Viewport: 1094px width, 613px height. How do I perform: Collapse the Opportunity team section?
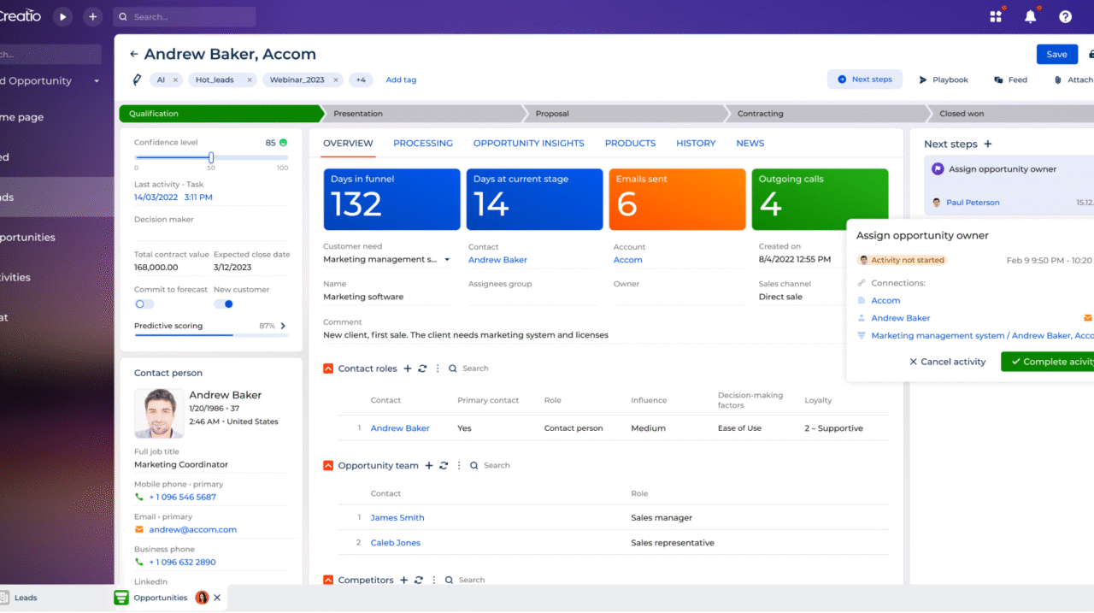click(x=327, y=465)
